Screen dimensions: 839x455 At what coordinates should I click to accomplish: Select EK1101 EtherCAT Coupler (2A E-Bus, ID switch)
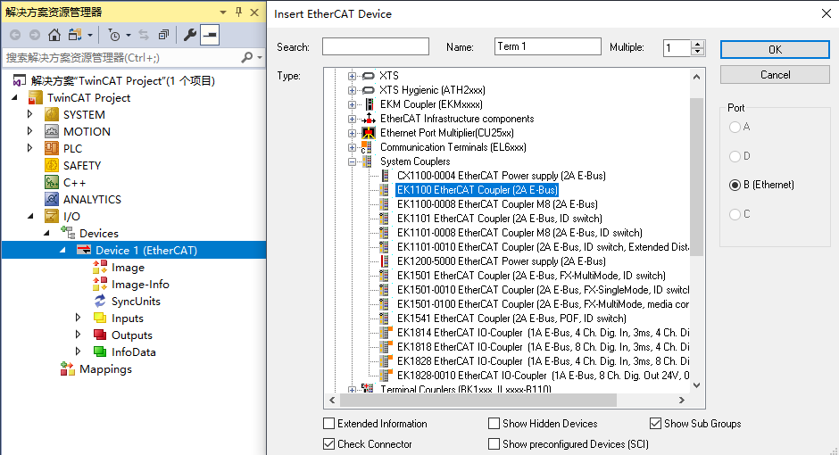point(499,219)
